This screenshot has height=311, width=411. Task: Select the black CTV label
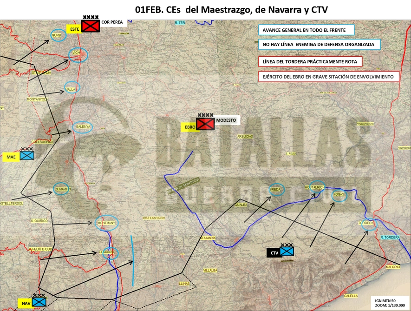[x=274, y=253]
